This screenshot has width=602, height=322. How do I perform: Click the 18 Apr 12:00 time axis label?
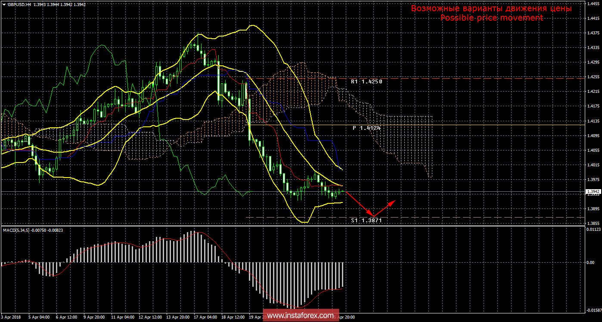234,318
